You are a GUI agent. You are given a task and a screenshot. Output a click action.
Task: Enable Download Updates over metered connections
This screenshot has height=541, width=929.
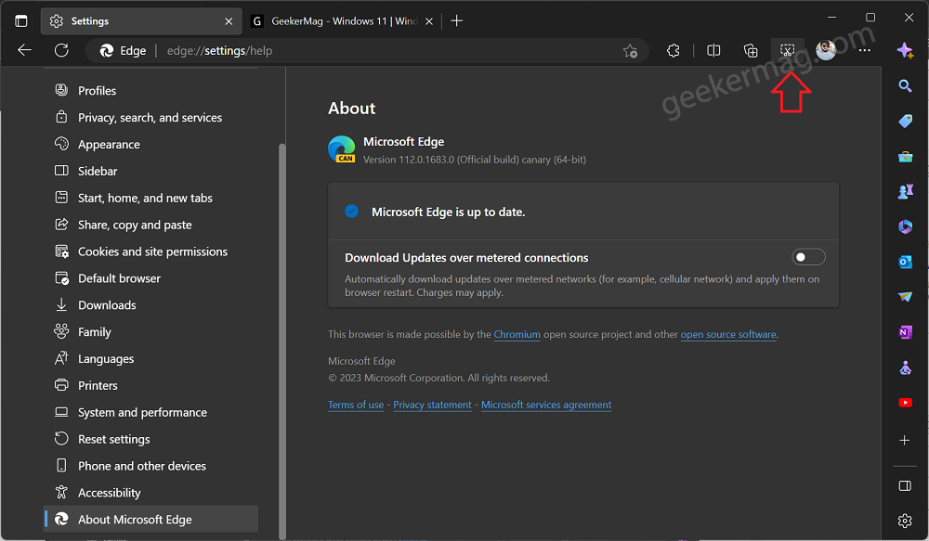[808, 257]
